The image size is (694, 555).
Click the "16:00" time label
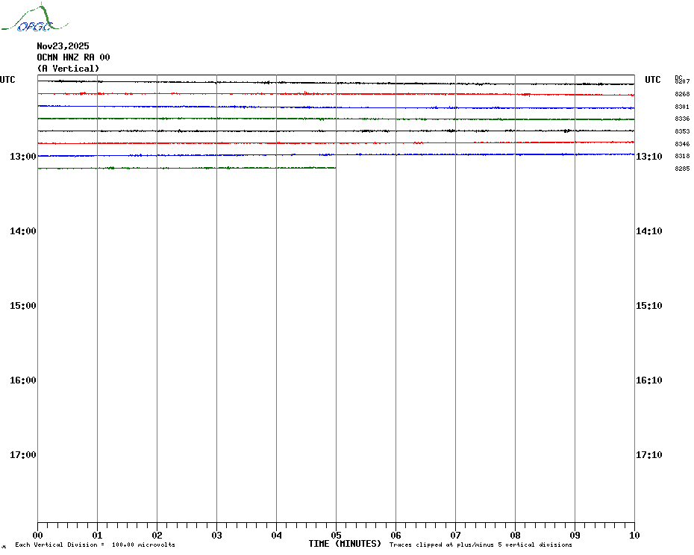click(23, 380)
